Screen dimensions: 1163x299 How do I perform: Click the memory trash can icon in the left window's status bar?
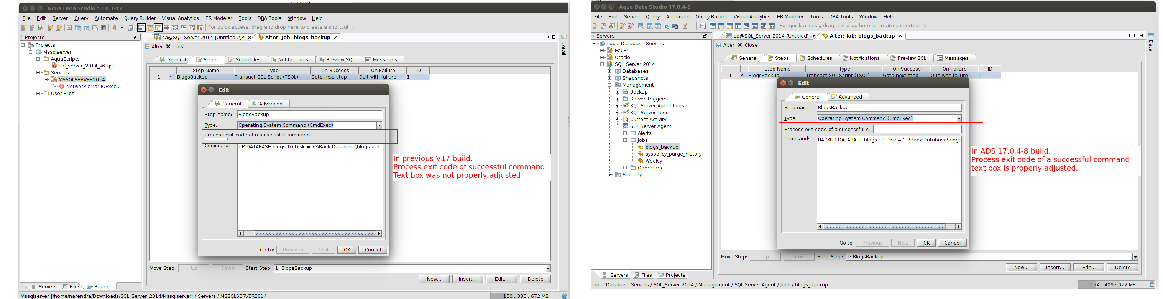(564, 296)
